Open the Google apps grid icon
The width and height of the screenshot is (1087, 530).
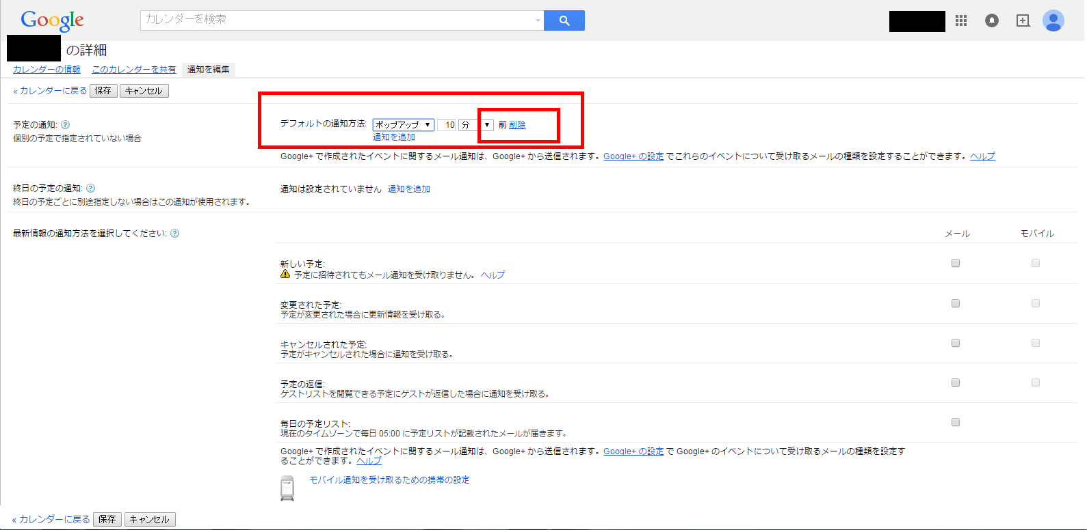pos(961,20)
